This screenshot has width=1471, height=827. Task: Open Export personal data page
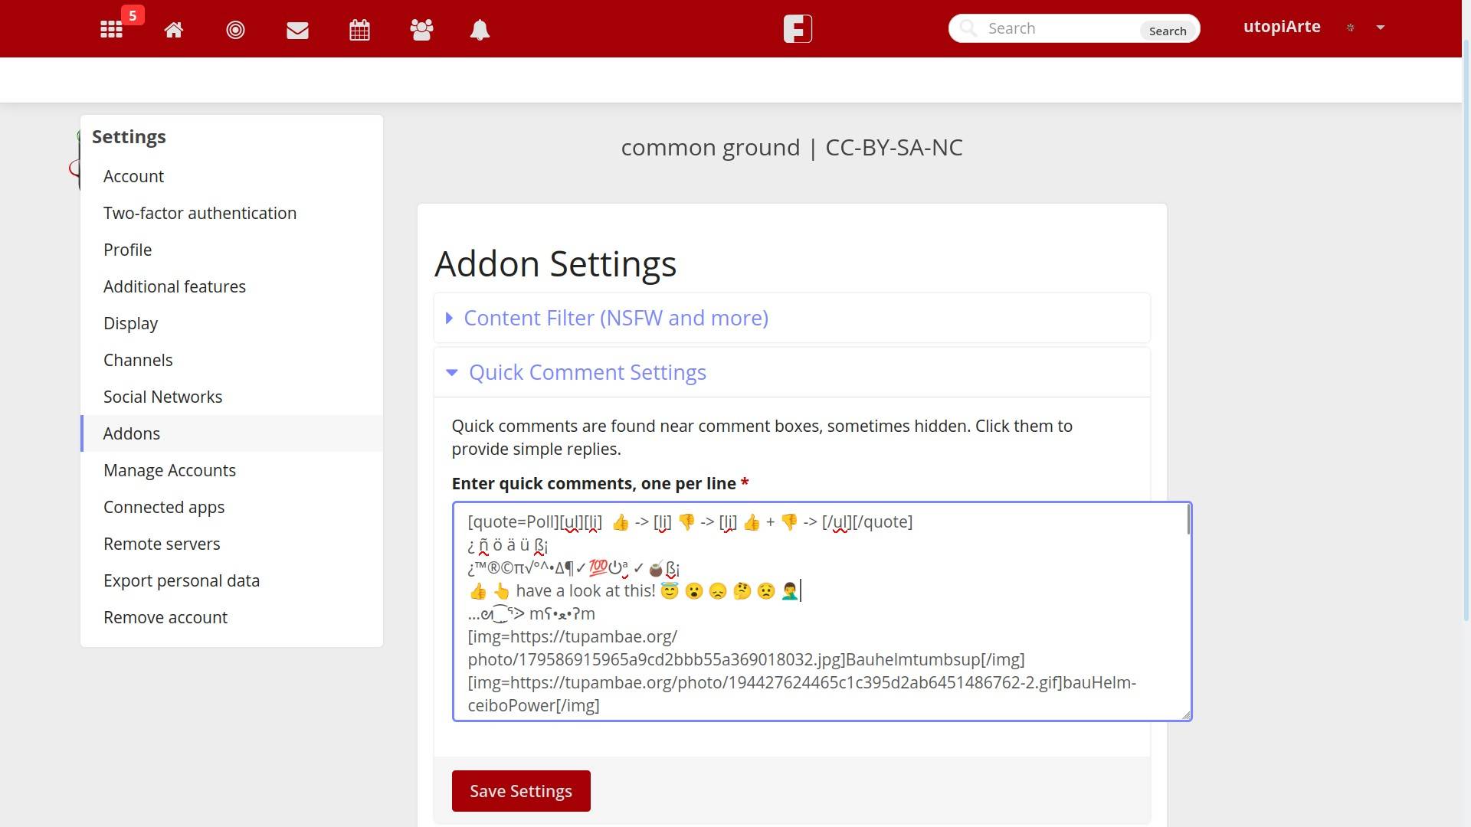pos(182,580)
